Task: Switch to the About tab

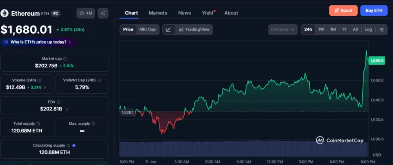Action: [231, 13]
